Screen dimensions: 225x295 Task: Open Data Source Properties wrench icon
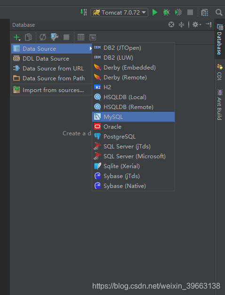point(55,37)
